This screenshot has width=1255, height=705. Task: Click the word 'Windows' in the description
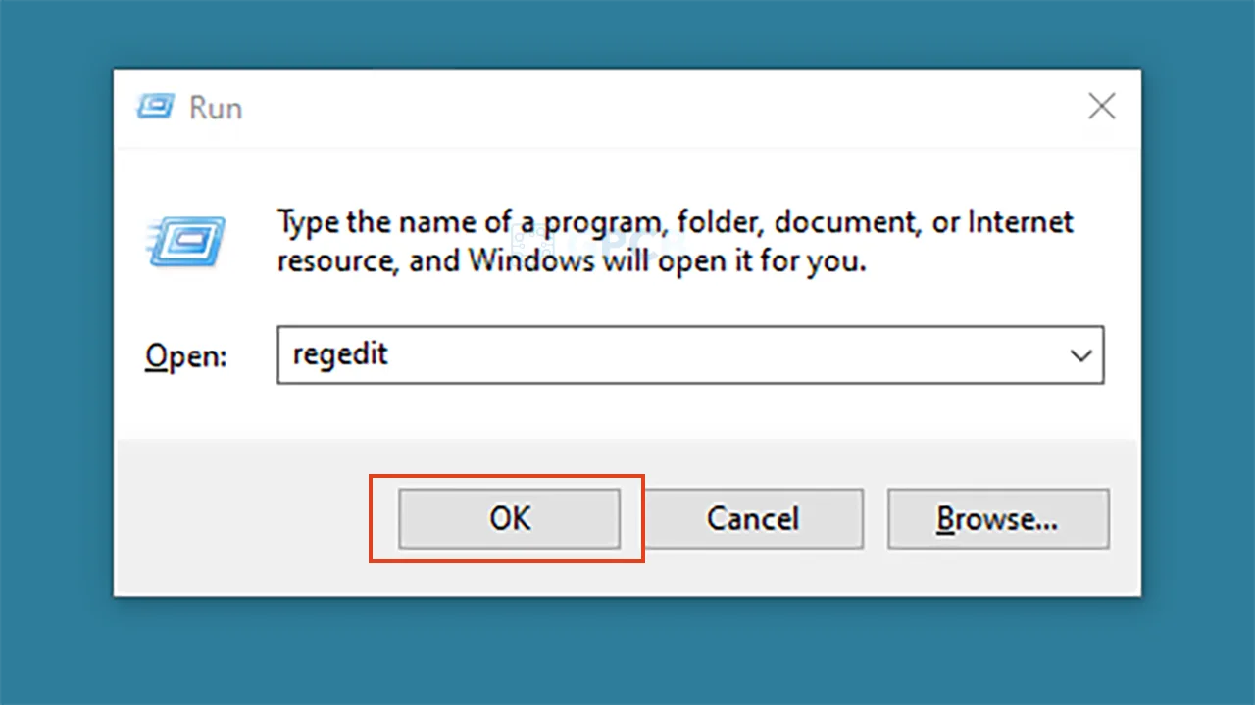coord(530,262)
